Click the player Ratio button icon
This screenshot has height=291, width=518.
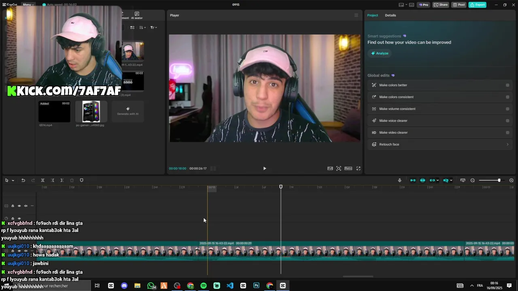pos(348,168)
